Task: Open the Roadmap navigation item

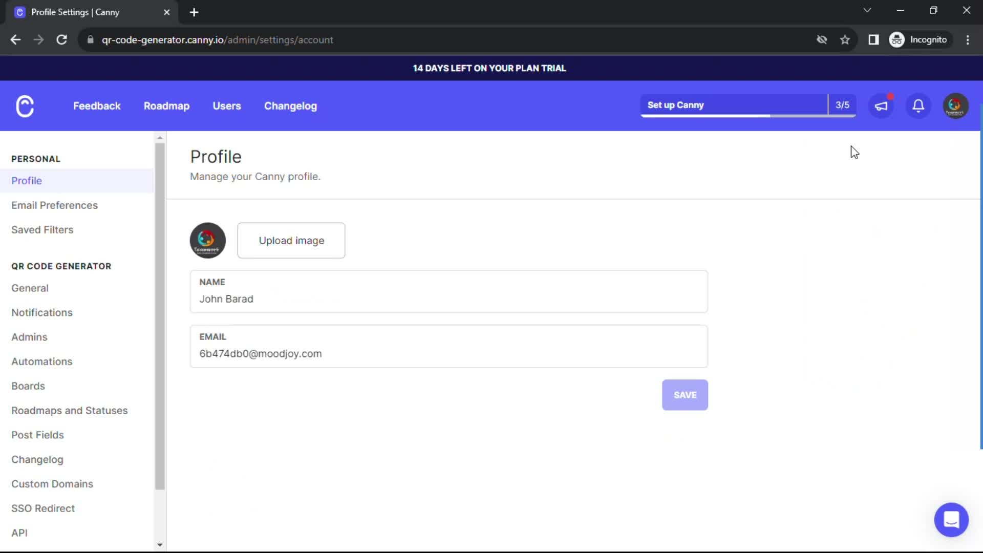Action: 166,106
